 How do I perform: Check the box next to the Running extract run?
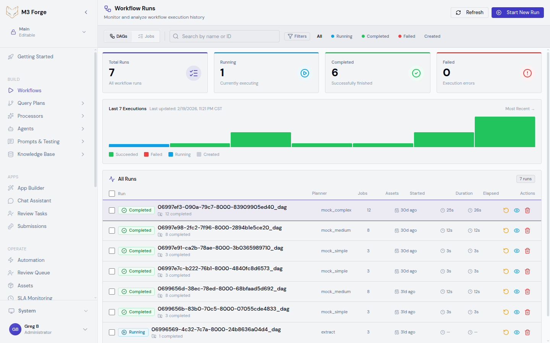click(x=112, y=332)
